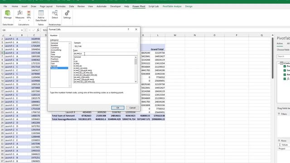Click the Measures fx icon in ribbon
This screenshot has height=163, width=290.
[x=20, y=13]
